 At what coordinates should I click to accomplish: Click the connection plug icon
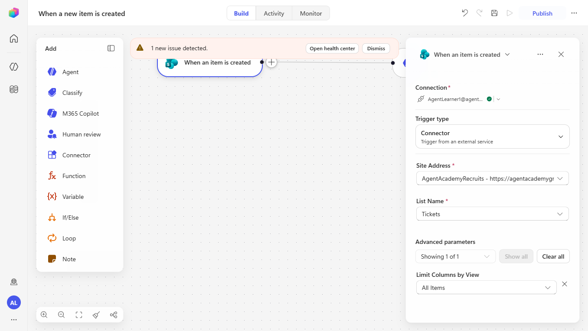click(x=421, y=99)
